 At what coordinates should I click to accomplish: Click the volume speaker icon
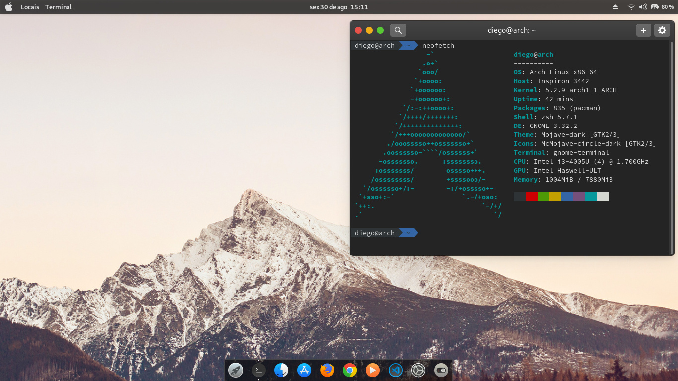(643, 7)
